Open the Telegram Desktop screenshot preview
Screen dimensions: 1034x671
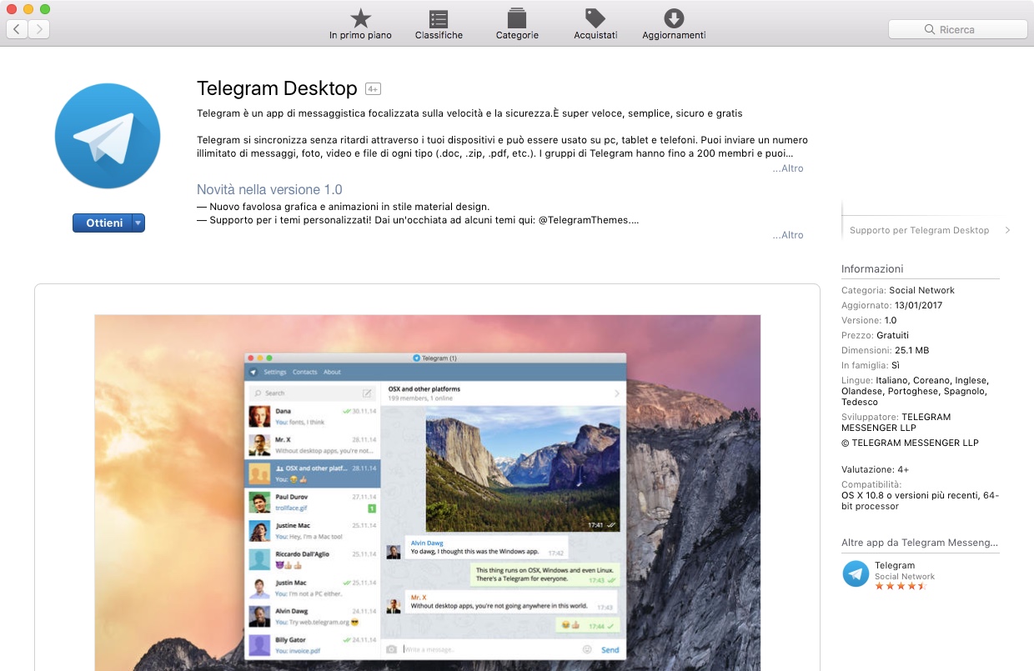[x=428, y=493]
